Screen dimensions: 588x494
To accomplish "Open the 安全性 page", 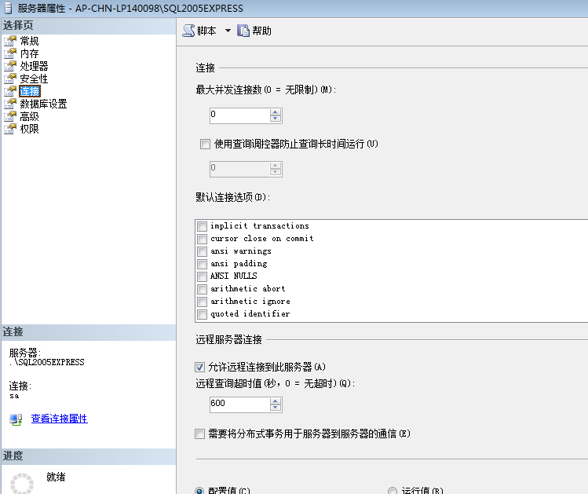I will (34, 79).
